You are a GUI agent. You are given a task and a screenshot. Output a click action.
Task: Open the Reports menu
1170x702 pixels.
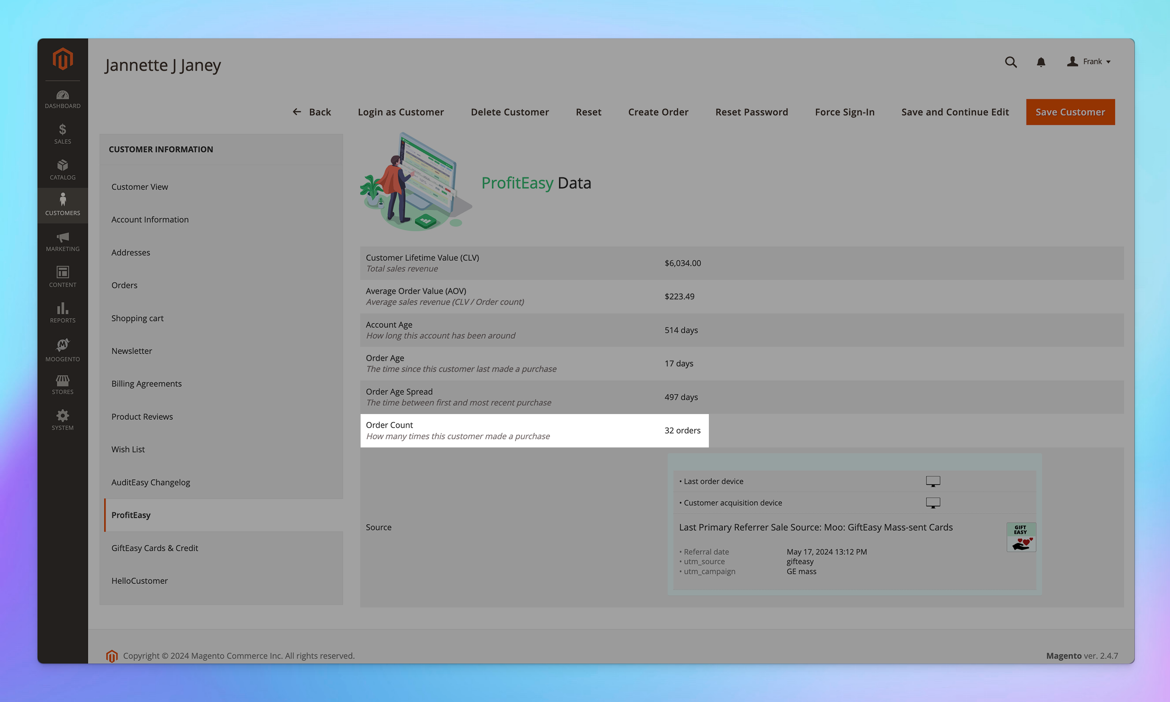click(63, 313)
